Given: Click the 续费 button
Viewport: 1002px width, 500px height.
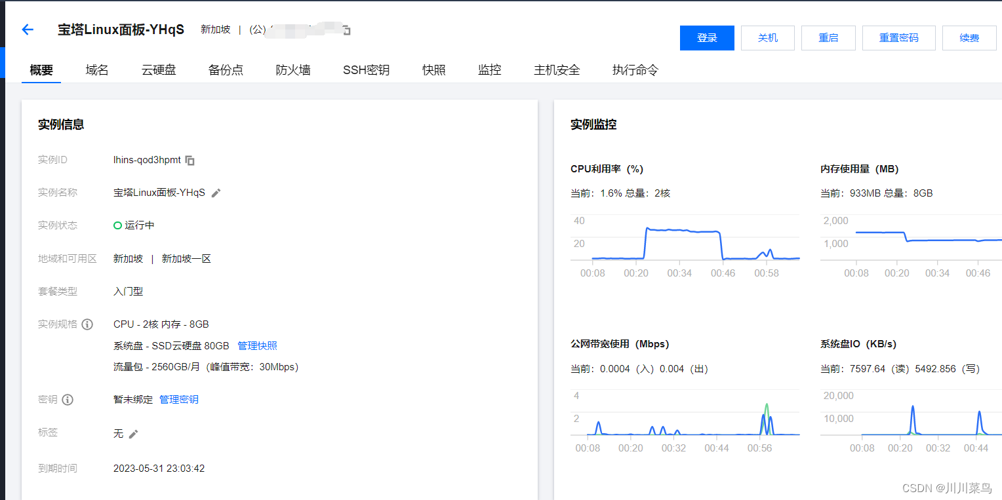Looking at the screenshot, I should 969,38.
